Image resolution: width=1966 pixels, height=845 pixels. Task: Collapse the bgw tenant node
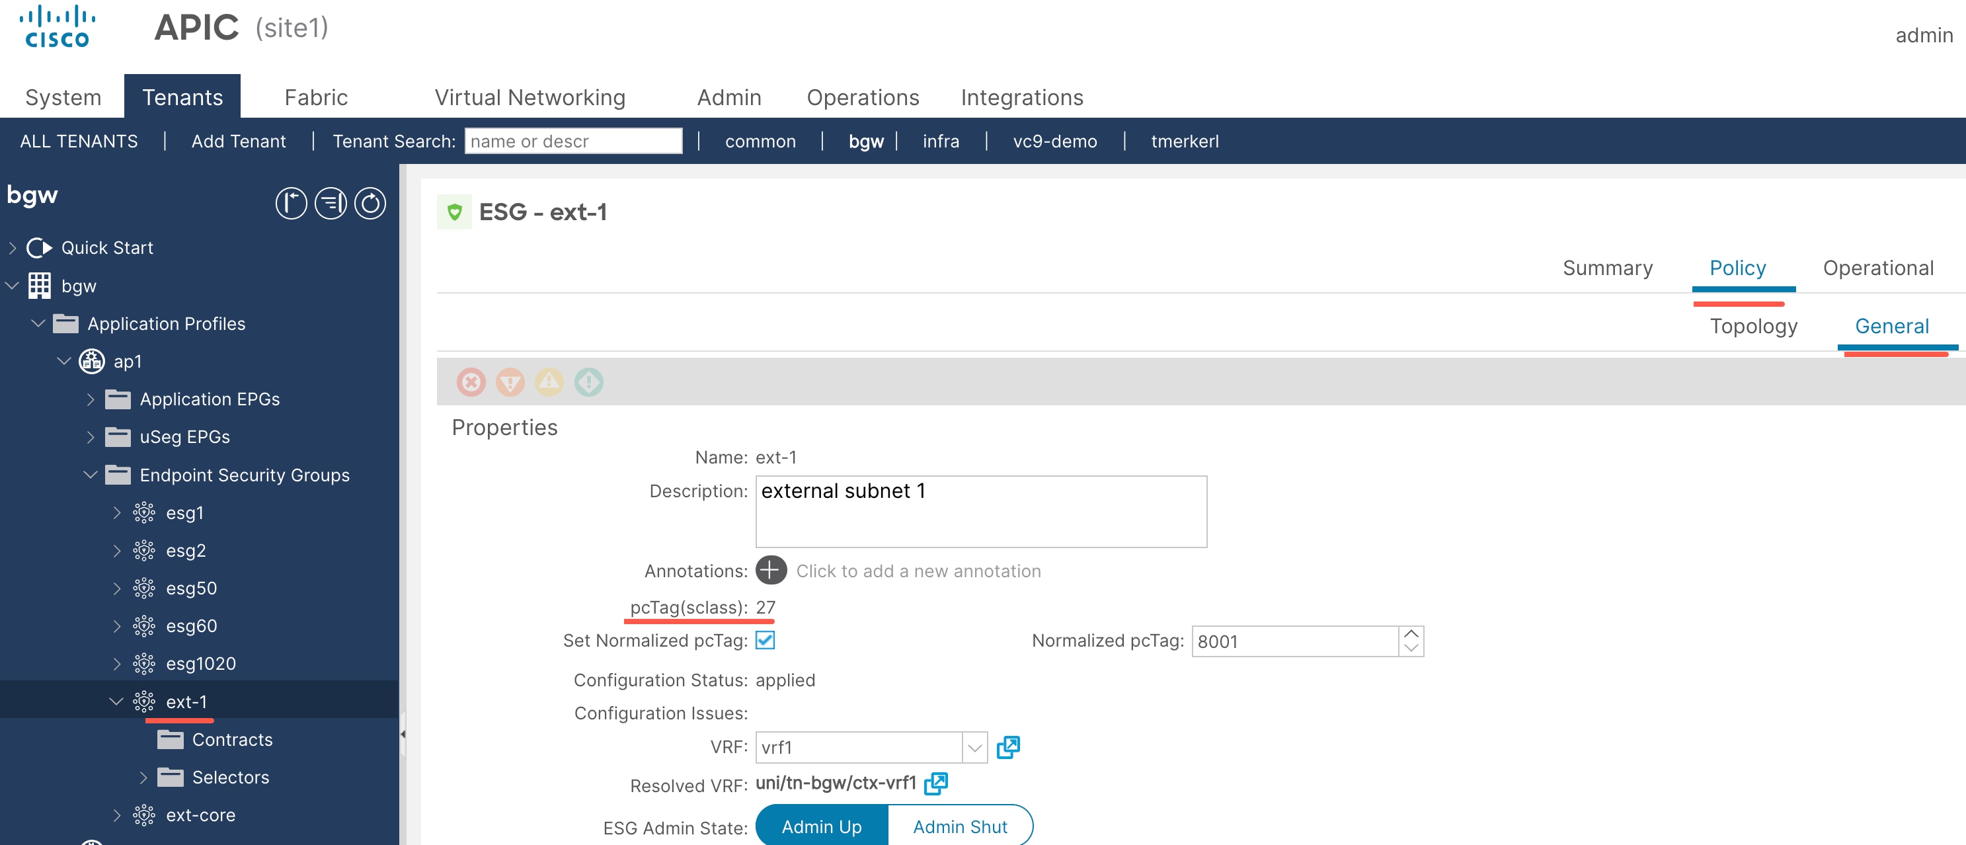pos(12,286)
